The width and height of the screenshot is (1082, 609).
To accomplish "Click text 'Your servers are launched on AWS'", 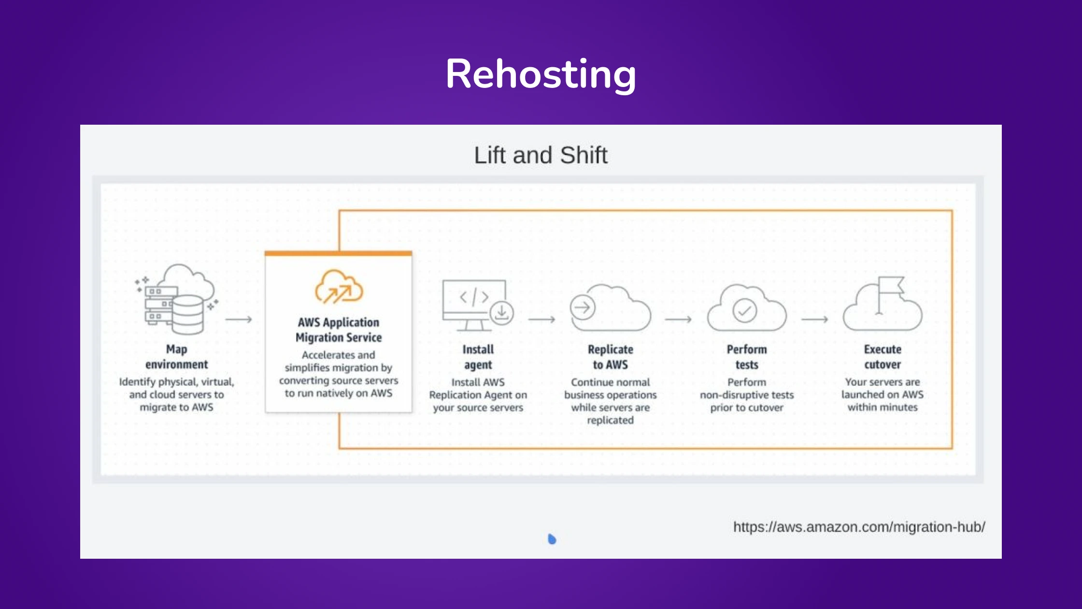I will pos(883,388).
